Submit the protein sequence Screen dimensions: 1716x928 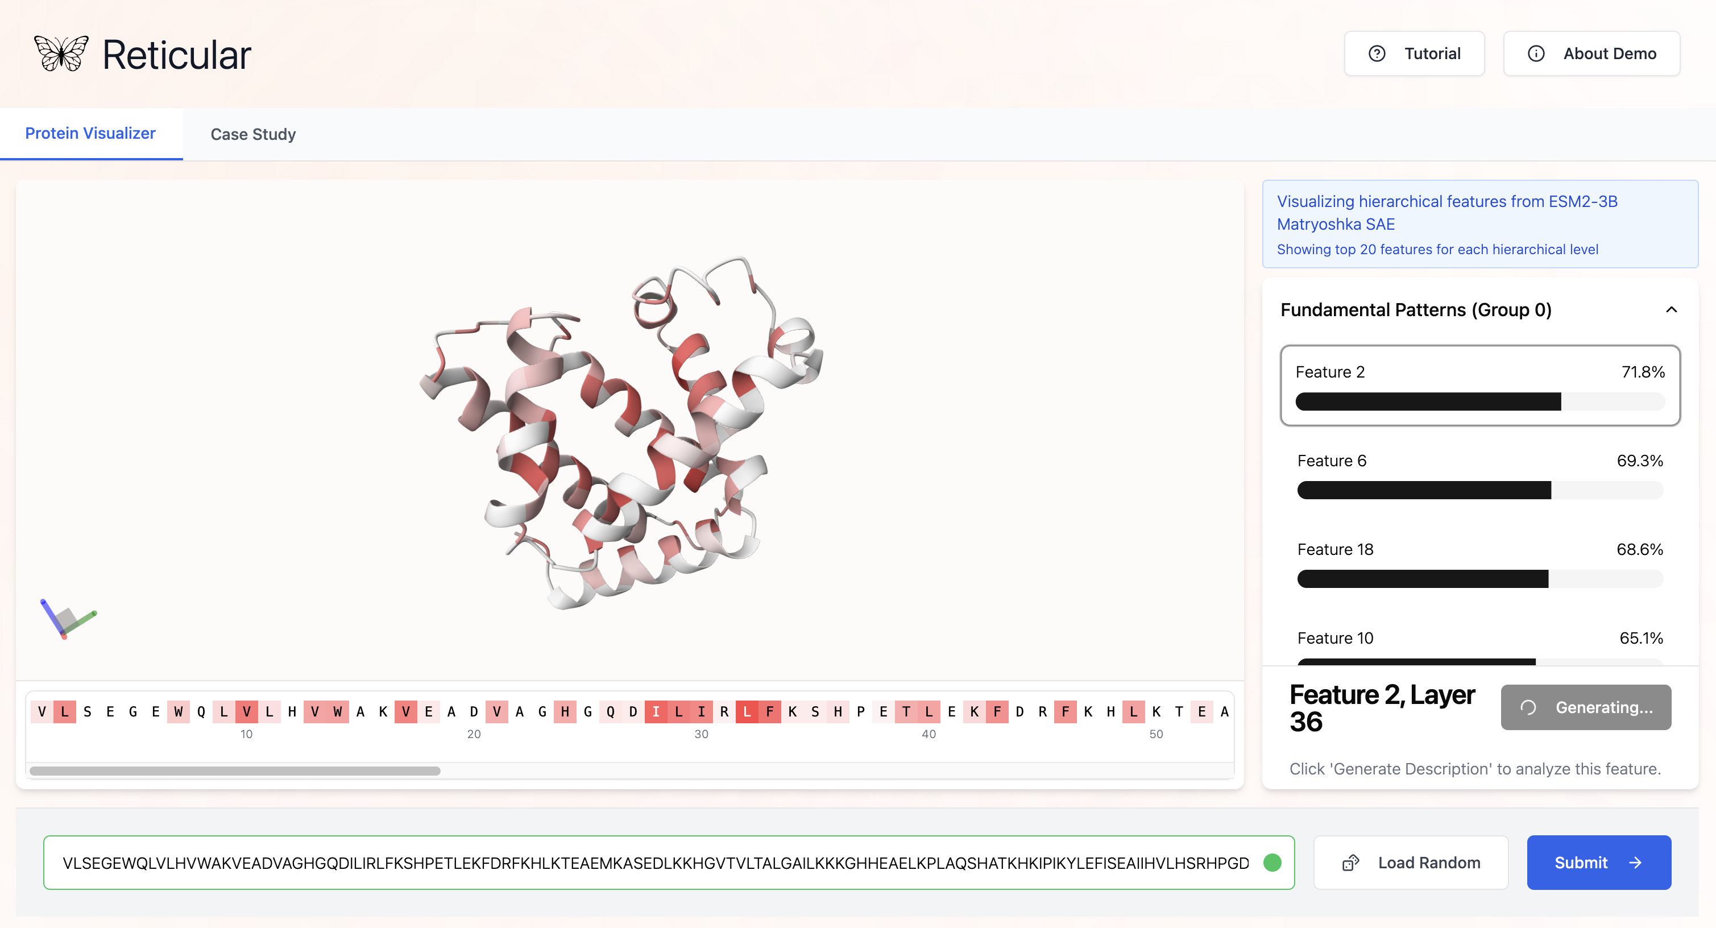(1599, 863)
